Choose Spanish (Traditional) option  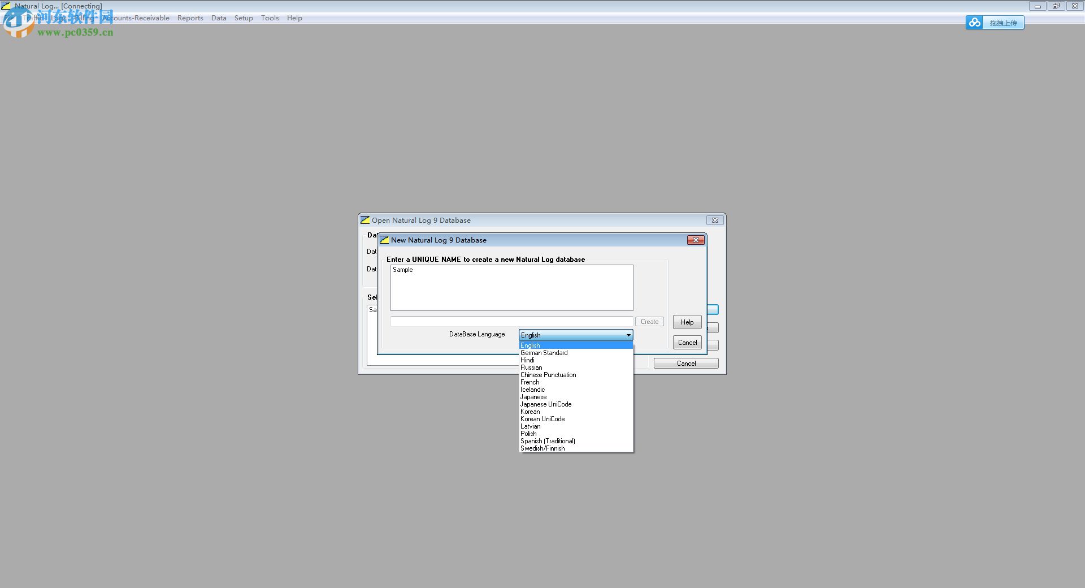576,441
